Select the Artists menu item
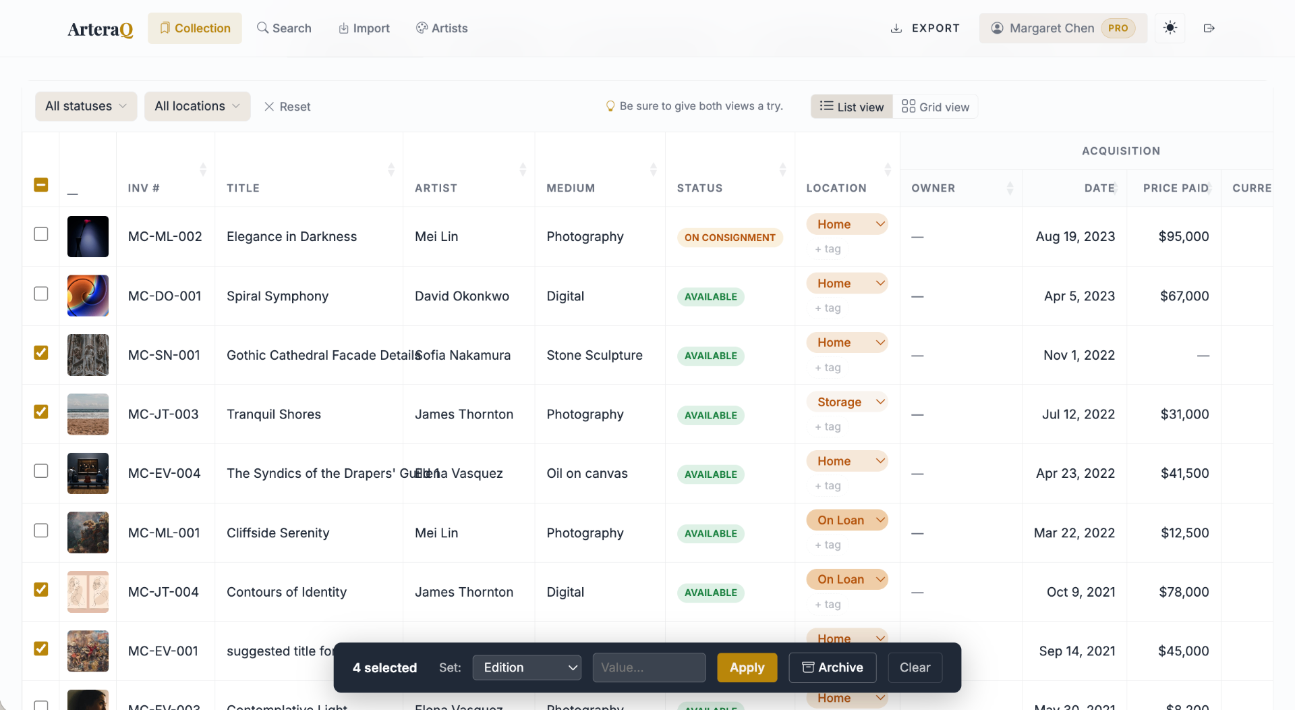 442,28
